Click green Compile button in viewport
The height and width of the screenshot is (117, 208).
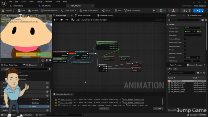tap(43, 54)
